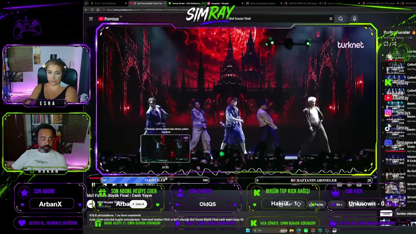The width and height of the screenshot is (416, 234).
Task: Open File Explorer from the taskbar
Action: tap(292, 230)
